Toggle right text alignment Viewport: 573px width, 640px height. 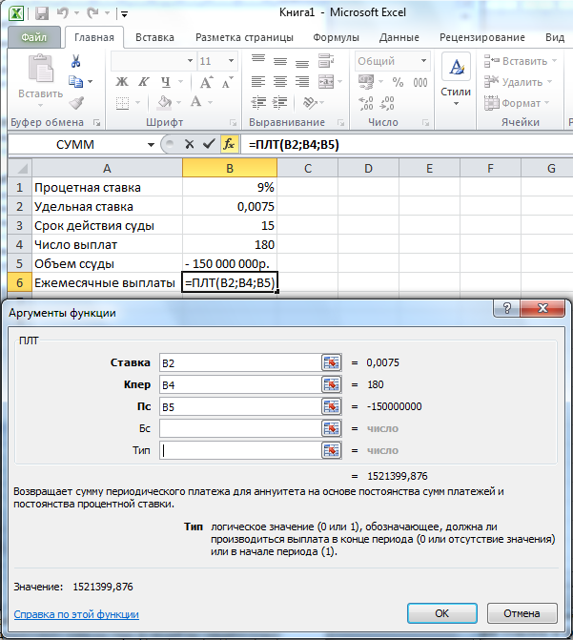[x=302, y=82]
